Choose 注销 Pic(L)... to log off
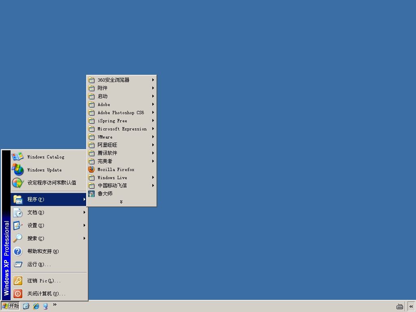This screenshot has height=312, width=416. tap(49, 280)
